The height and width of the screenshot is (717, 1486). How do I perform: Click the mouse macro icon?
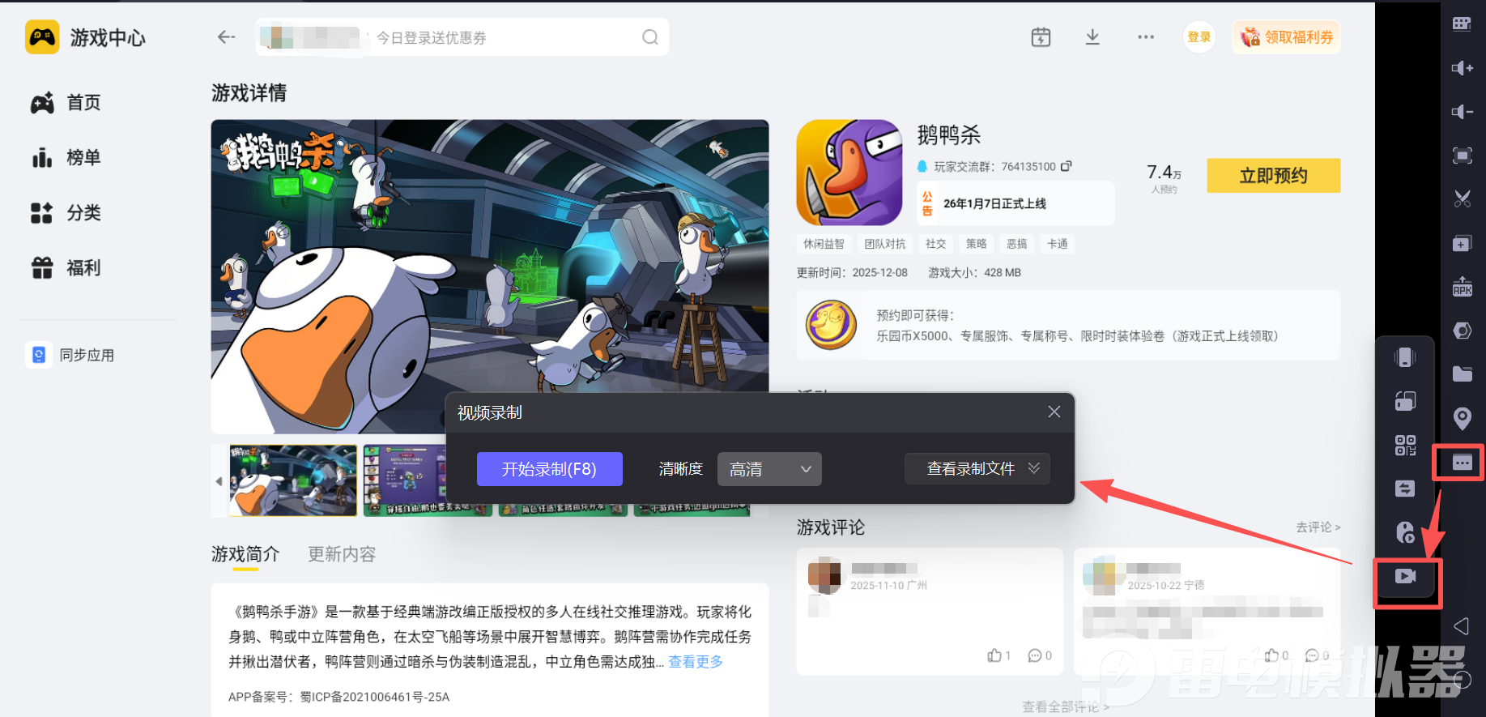pos(1405,532)
